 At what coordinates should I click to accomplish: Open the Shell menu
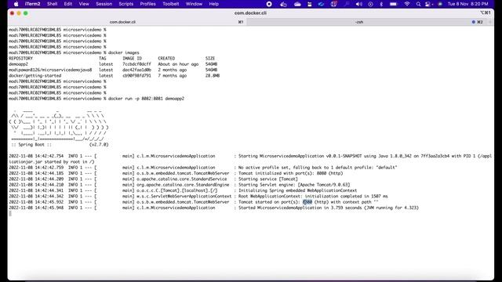pyautogui.click(x=53, y=4)
